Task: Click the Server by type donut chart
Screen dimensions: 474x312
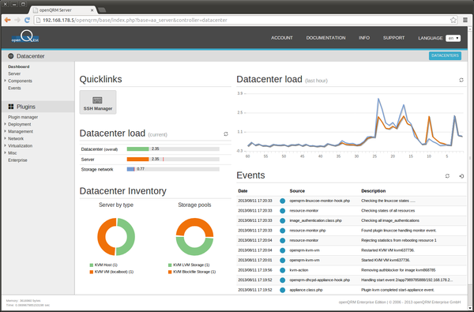Action: click(116, 237)
